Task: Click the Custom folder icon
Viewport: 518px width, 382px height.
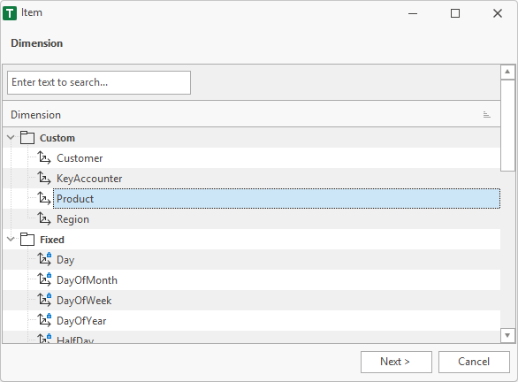Action: (27, 137)
